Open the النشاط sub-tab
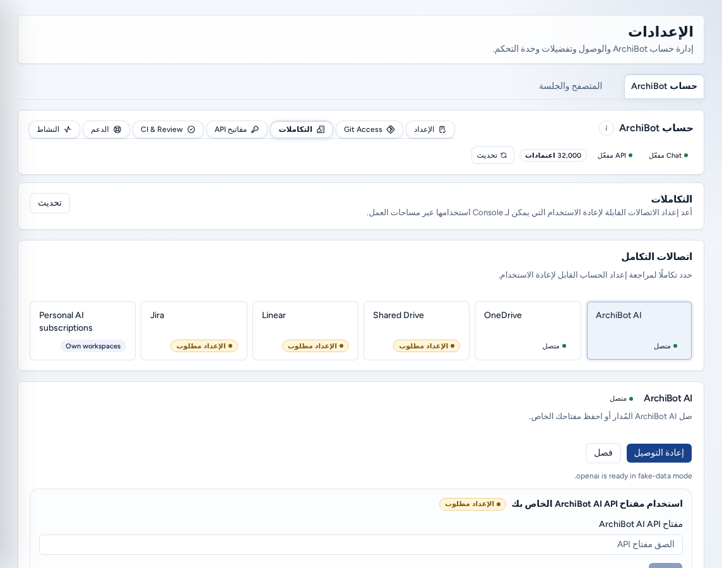The image size is (722, 568). click(54, 129)
